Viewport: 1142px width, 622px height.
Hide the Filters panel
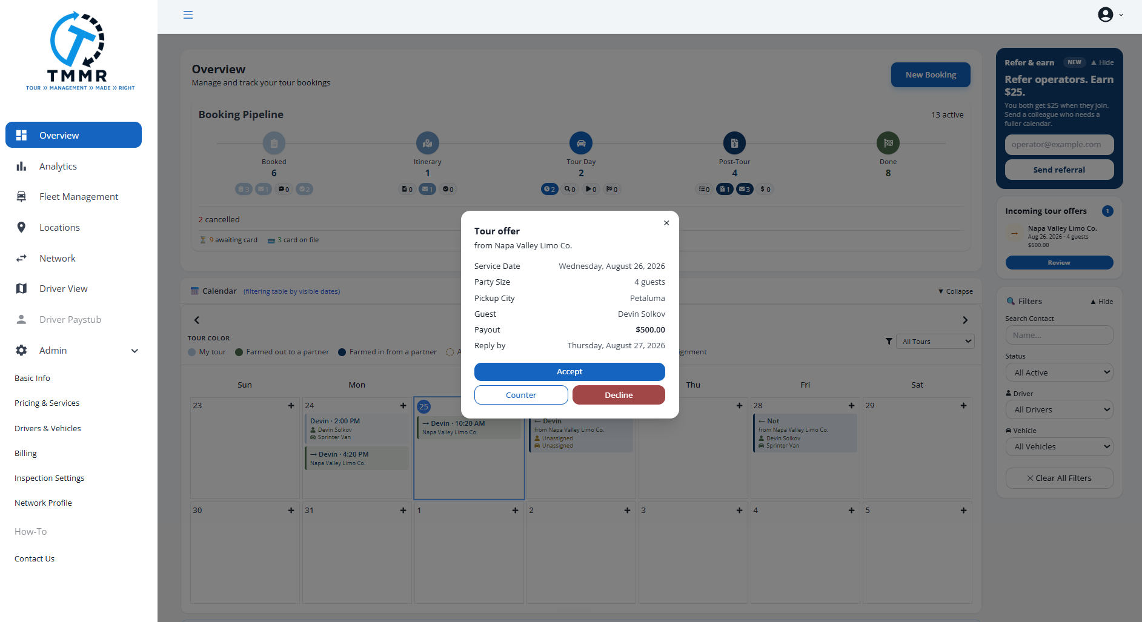click(x=1102, y=302)
